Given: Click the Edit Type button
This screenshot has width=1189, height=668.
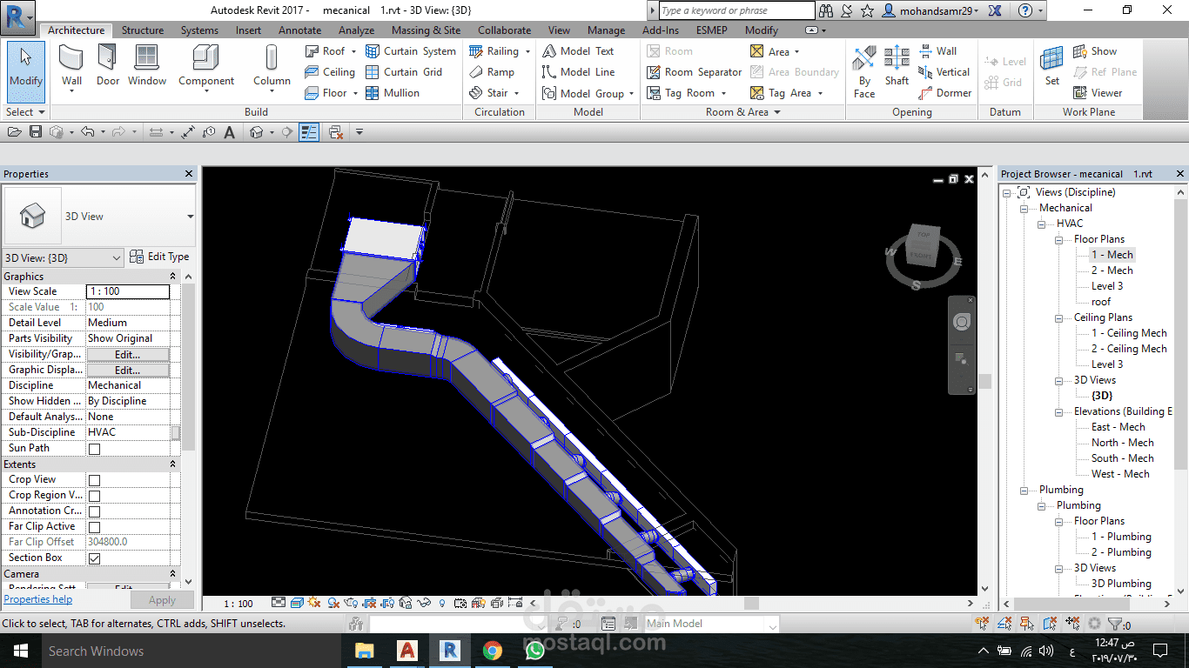Looking at the screenshot, I should [x=159, y=257].
